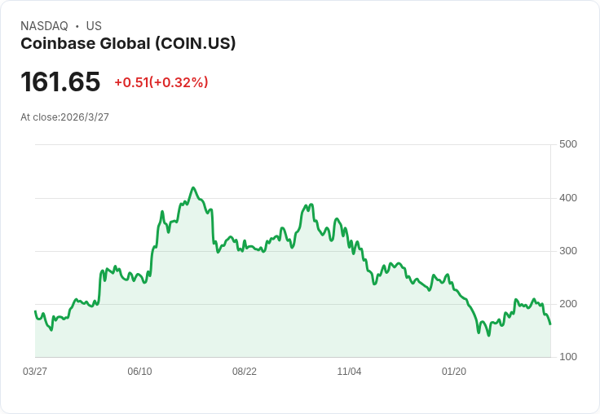Select the 06/10 date on the x-axis
Viewport: 600px width, 414px height.
(x=139, y=372)
